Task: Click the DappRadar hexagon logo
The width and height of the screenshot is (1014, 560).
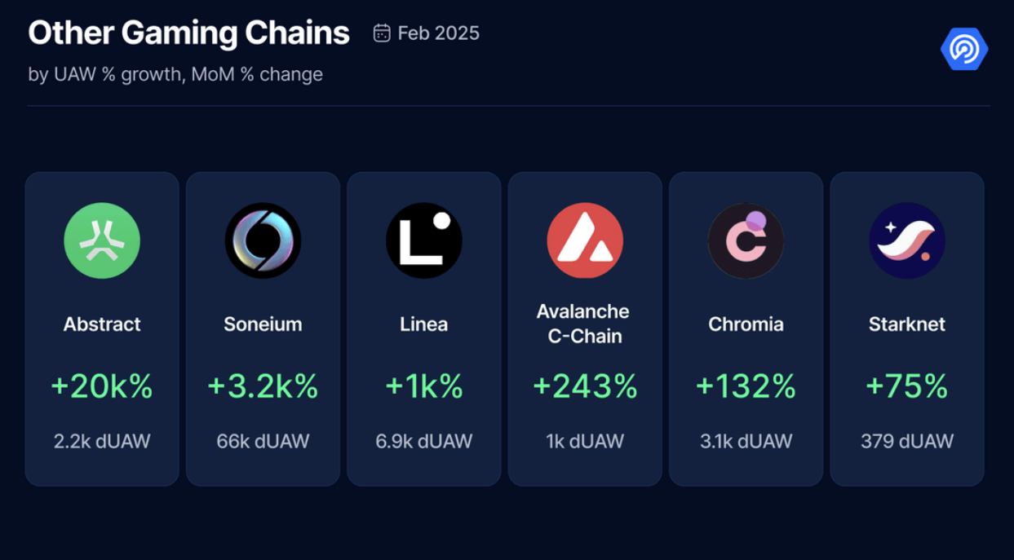Action: (x=964, y=49)
